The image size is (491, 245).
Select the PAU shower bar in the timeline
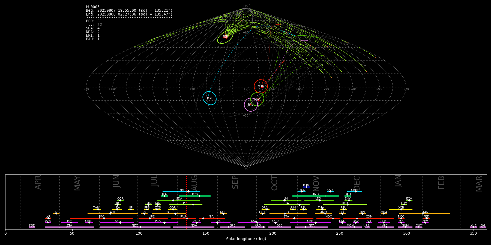[183, 218]
